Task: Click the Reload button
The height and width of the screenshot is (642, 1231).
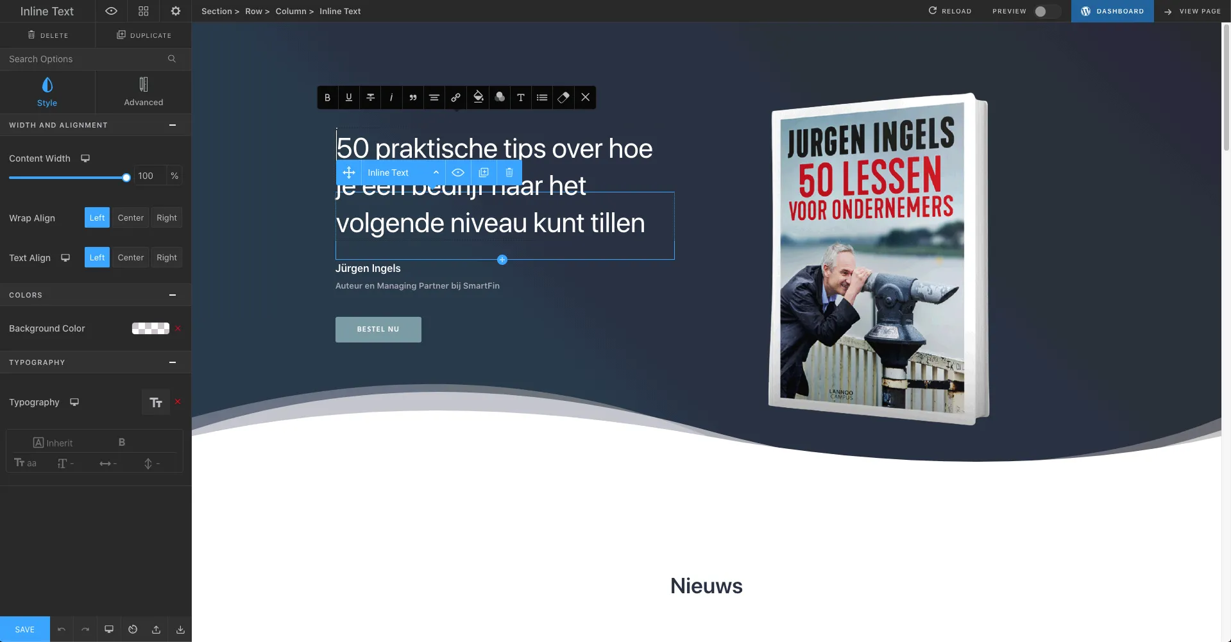Action: click(950, 11)
